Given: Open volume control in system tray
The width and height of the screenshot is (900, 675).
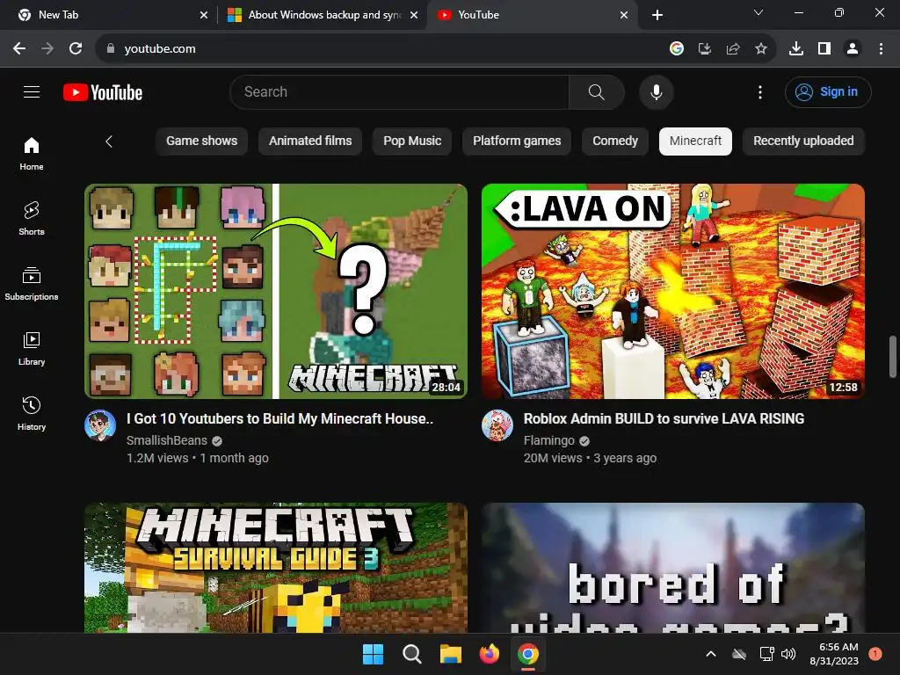Looking at the screenshot, I should [788, 654].
